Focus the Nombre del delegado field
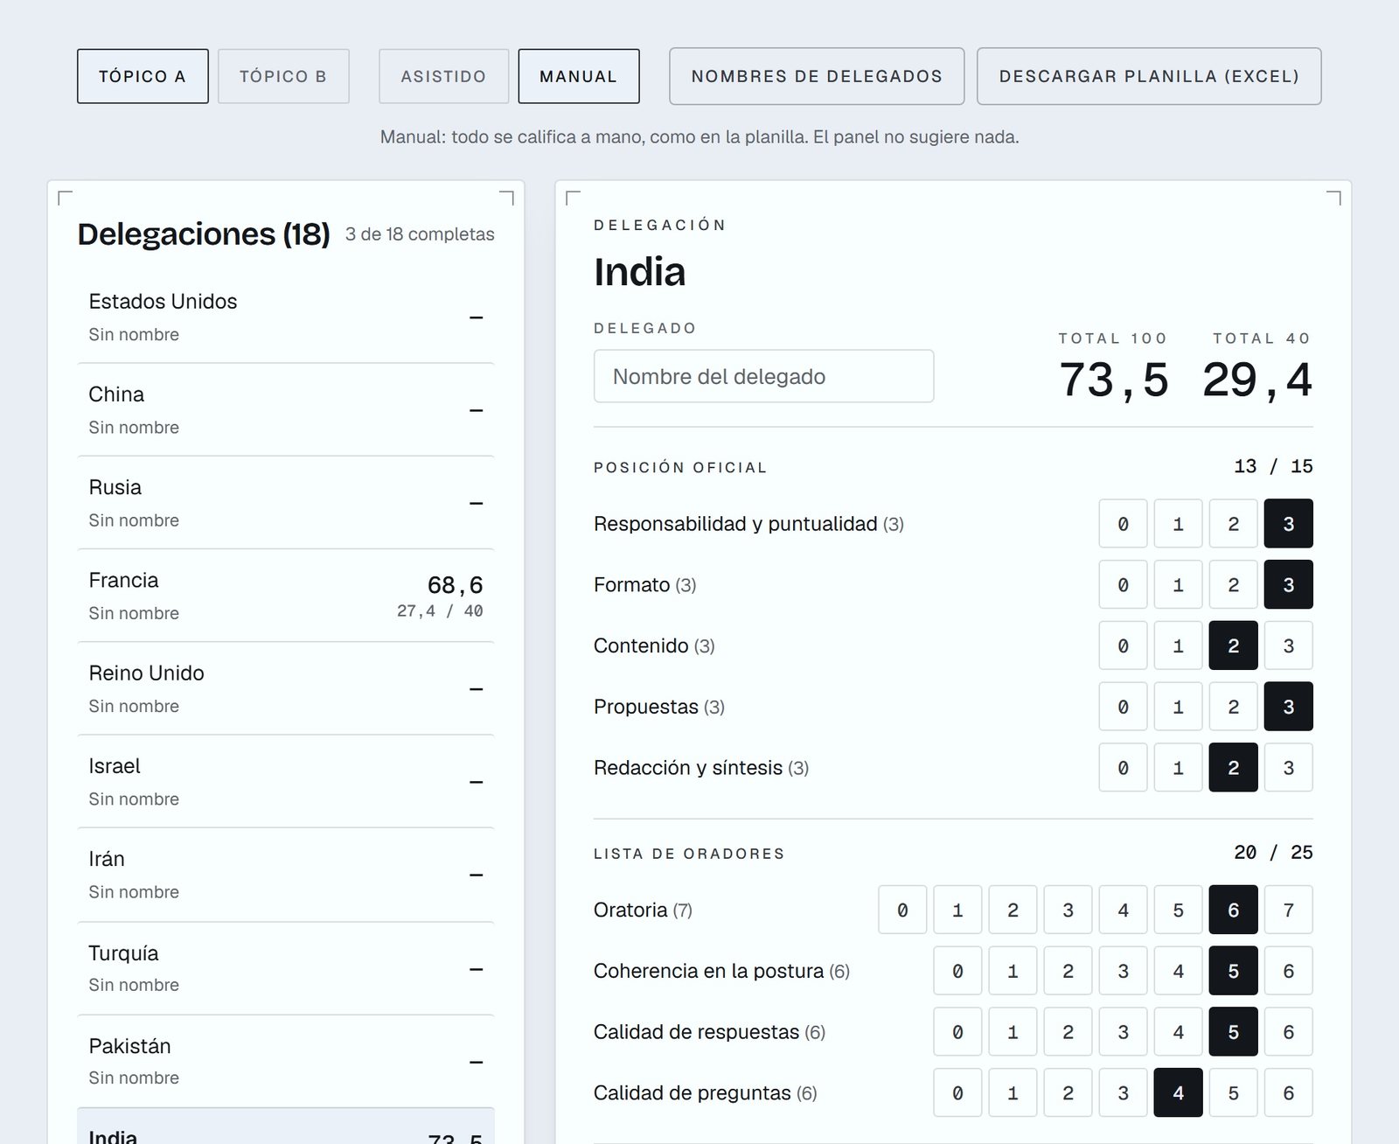 pos(763,376)
